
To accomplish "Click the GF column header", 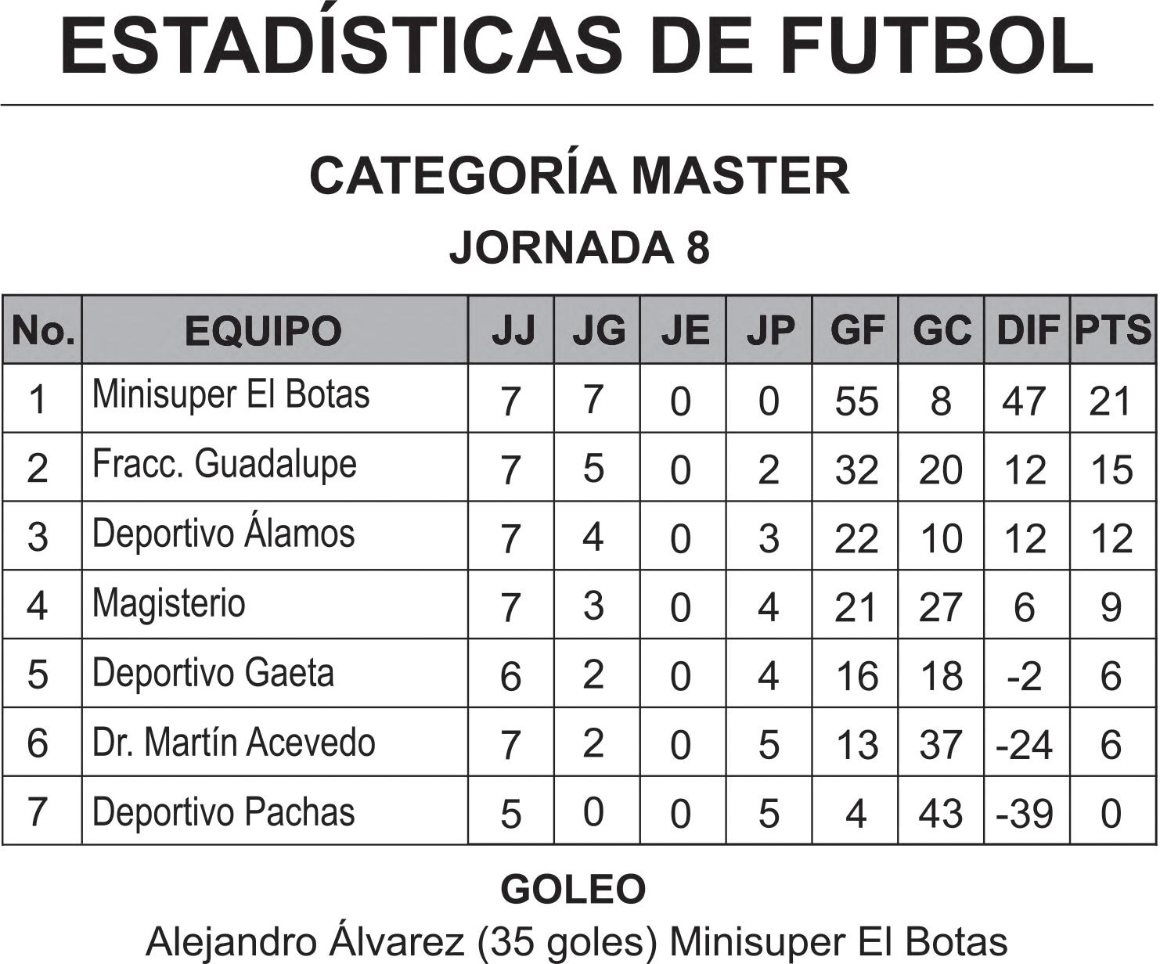I will pos(856,331).
